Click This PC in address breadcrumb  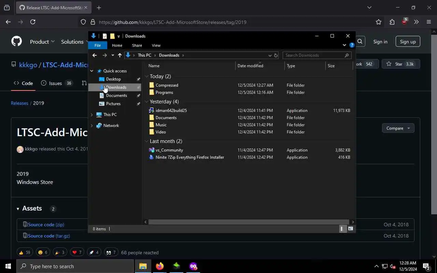pos(144,55)
